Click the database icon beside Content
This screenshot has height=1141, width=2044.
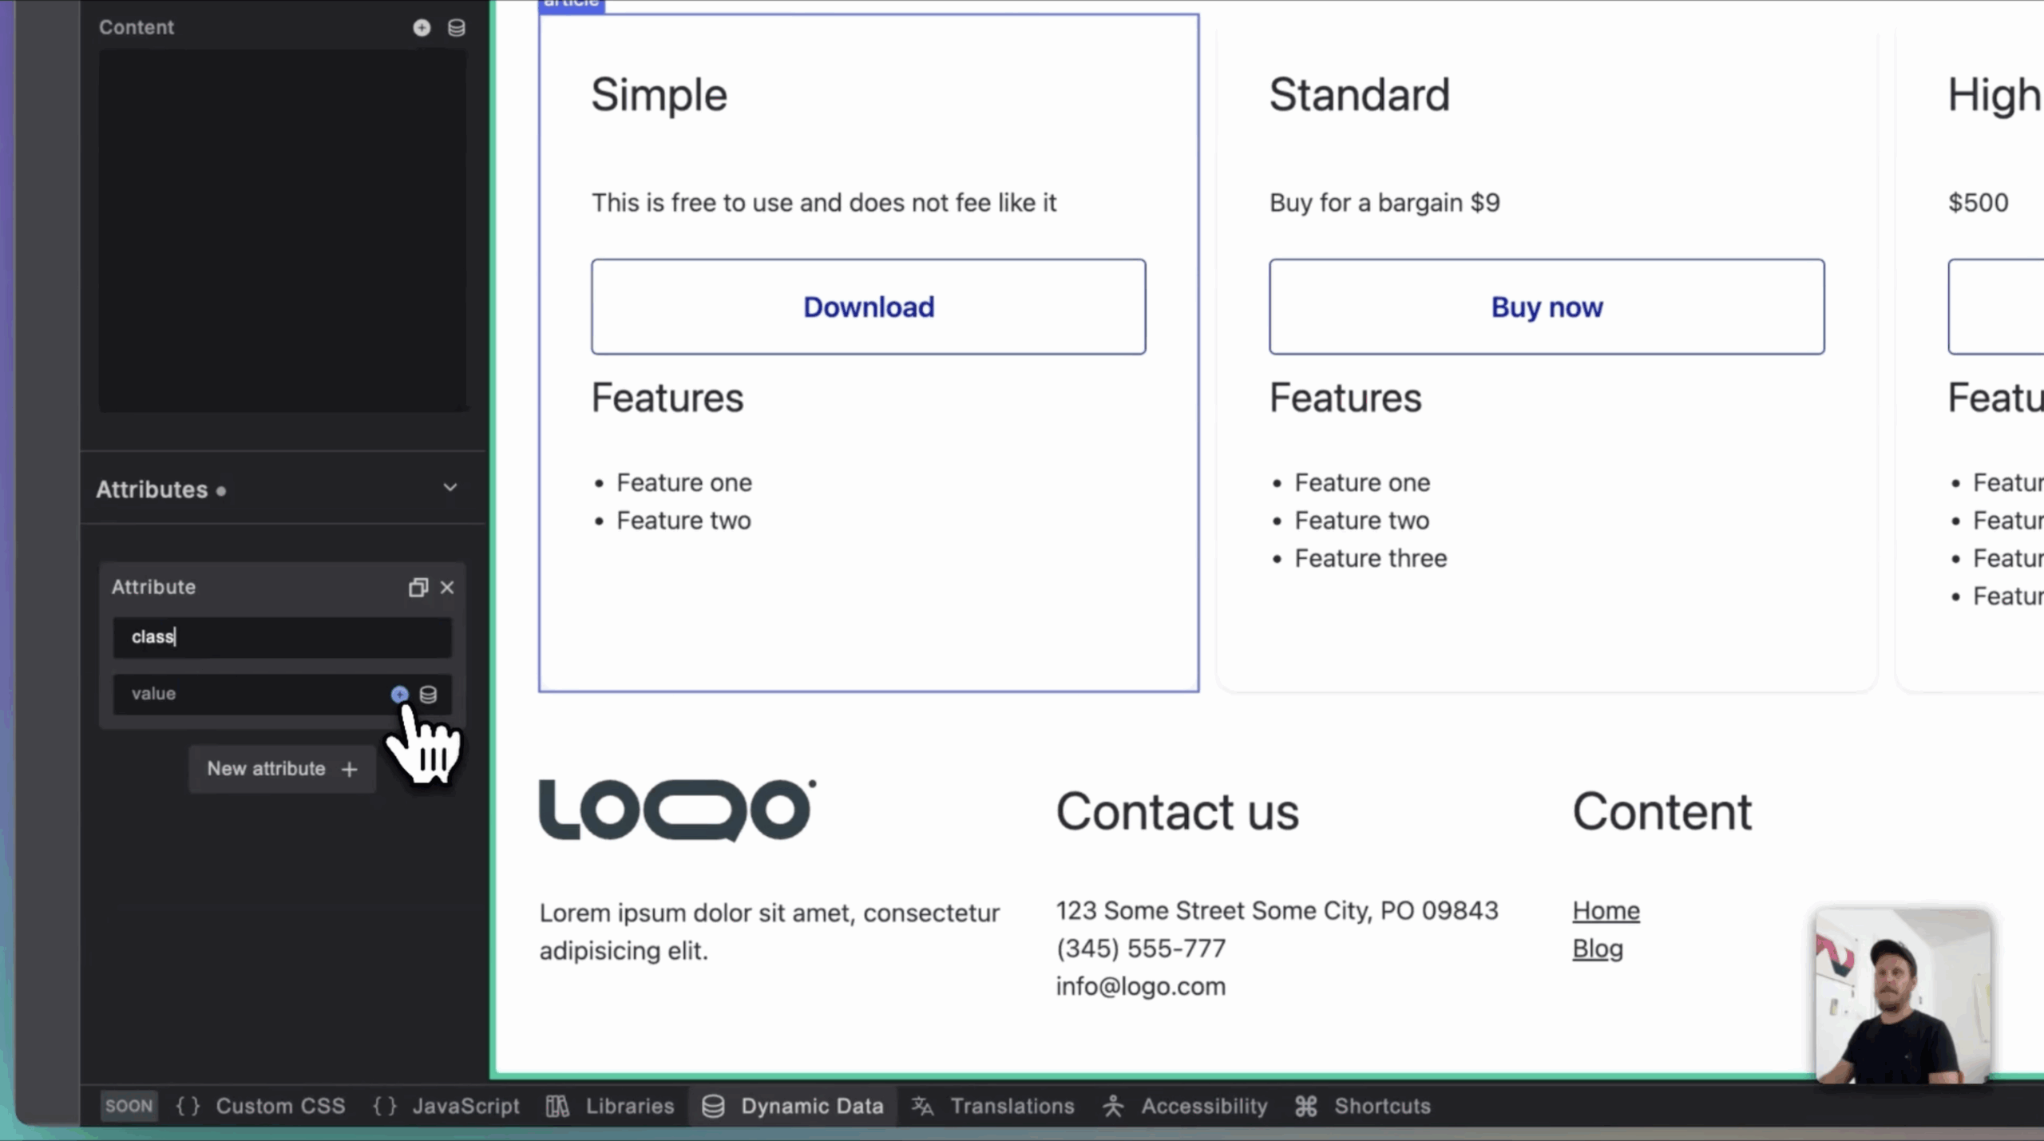[456, 28]
